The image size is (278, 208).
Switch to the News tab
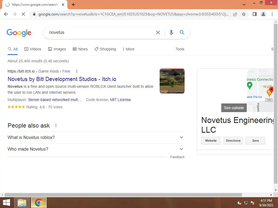click(80, 49)
